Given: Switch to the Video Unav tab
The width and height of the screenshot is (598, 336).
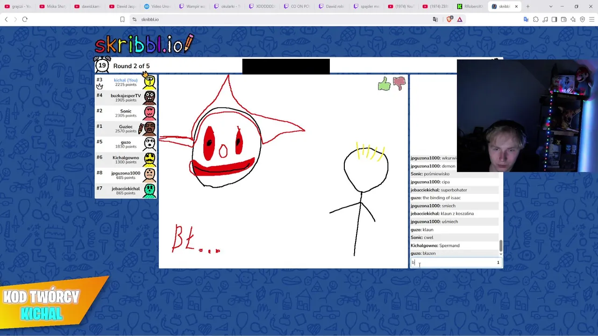Looking at the screenshot, I should pyautogui.click(x=157, y=7).
